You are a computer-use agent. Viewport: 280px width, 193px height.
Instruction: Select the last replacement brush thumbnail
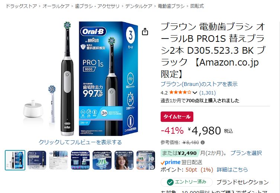pyautogui.click(x=146, y=160)
